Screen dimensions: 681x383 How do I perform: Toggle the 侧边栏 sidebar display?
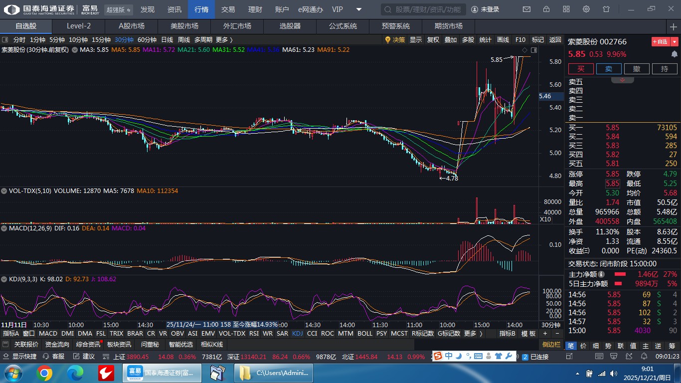[x=551, y=345]
